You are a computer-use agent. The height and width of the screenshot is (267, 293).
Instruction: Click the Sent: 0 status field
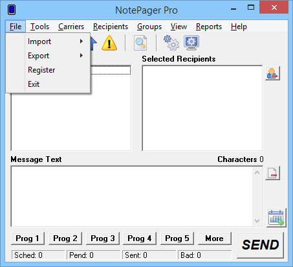149,255
